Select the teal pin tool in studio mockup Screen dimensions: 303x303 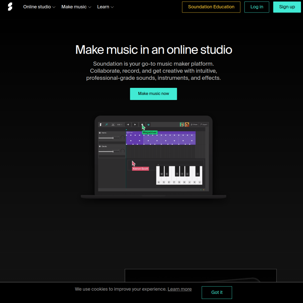tap(106, 125)
